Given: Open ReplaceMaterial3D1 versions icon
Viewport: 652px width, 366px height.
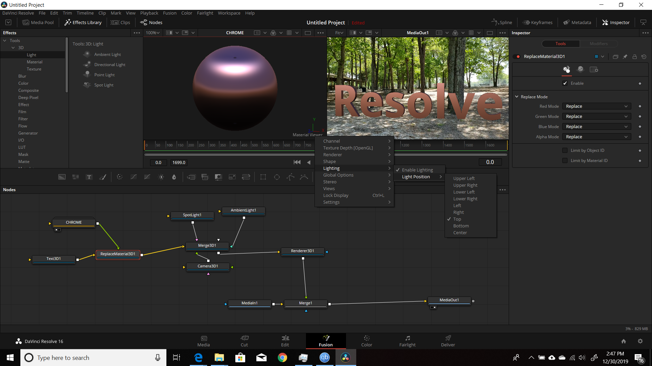Looking at the screenshot, I should point(615,57).
